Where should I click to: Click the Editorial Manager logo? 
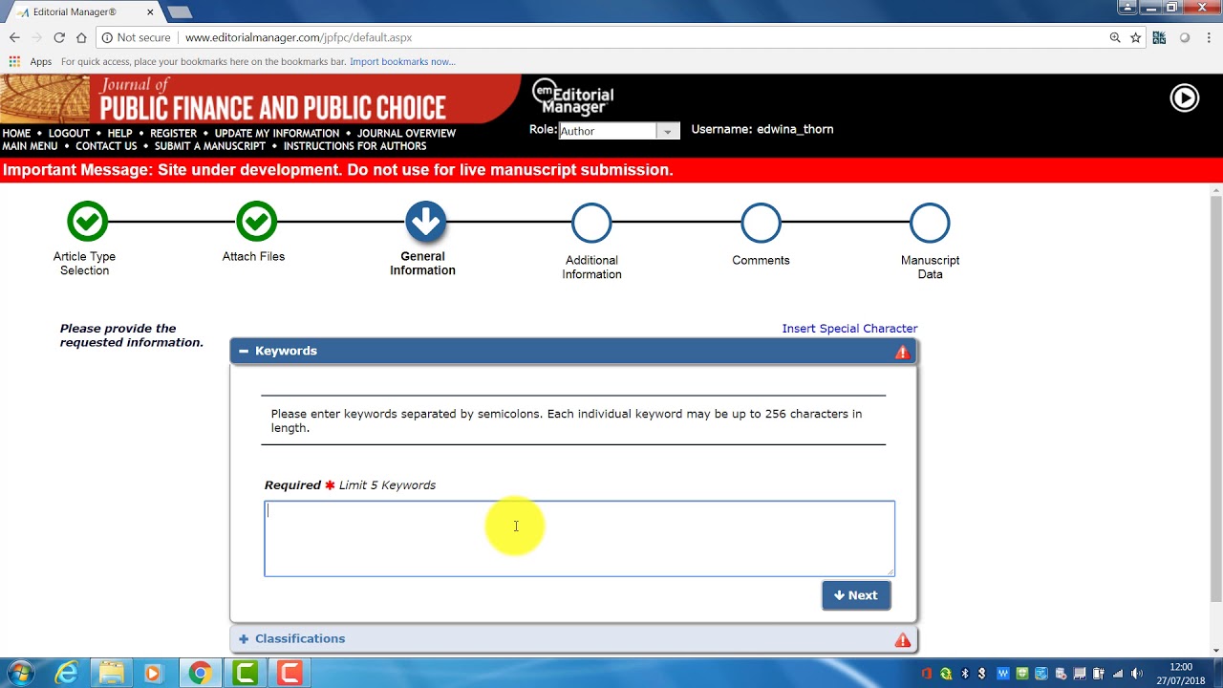coord(573,97)
